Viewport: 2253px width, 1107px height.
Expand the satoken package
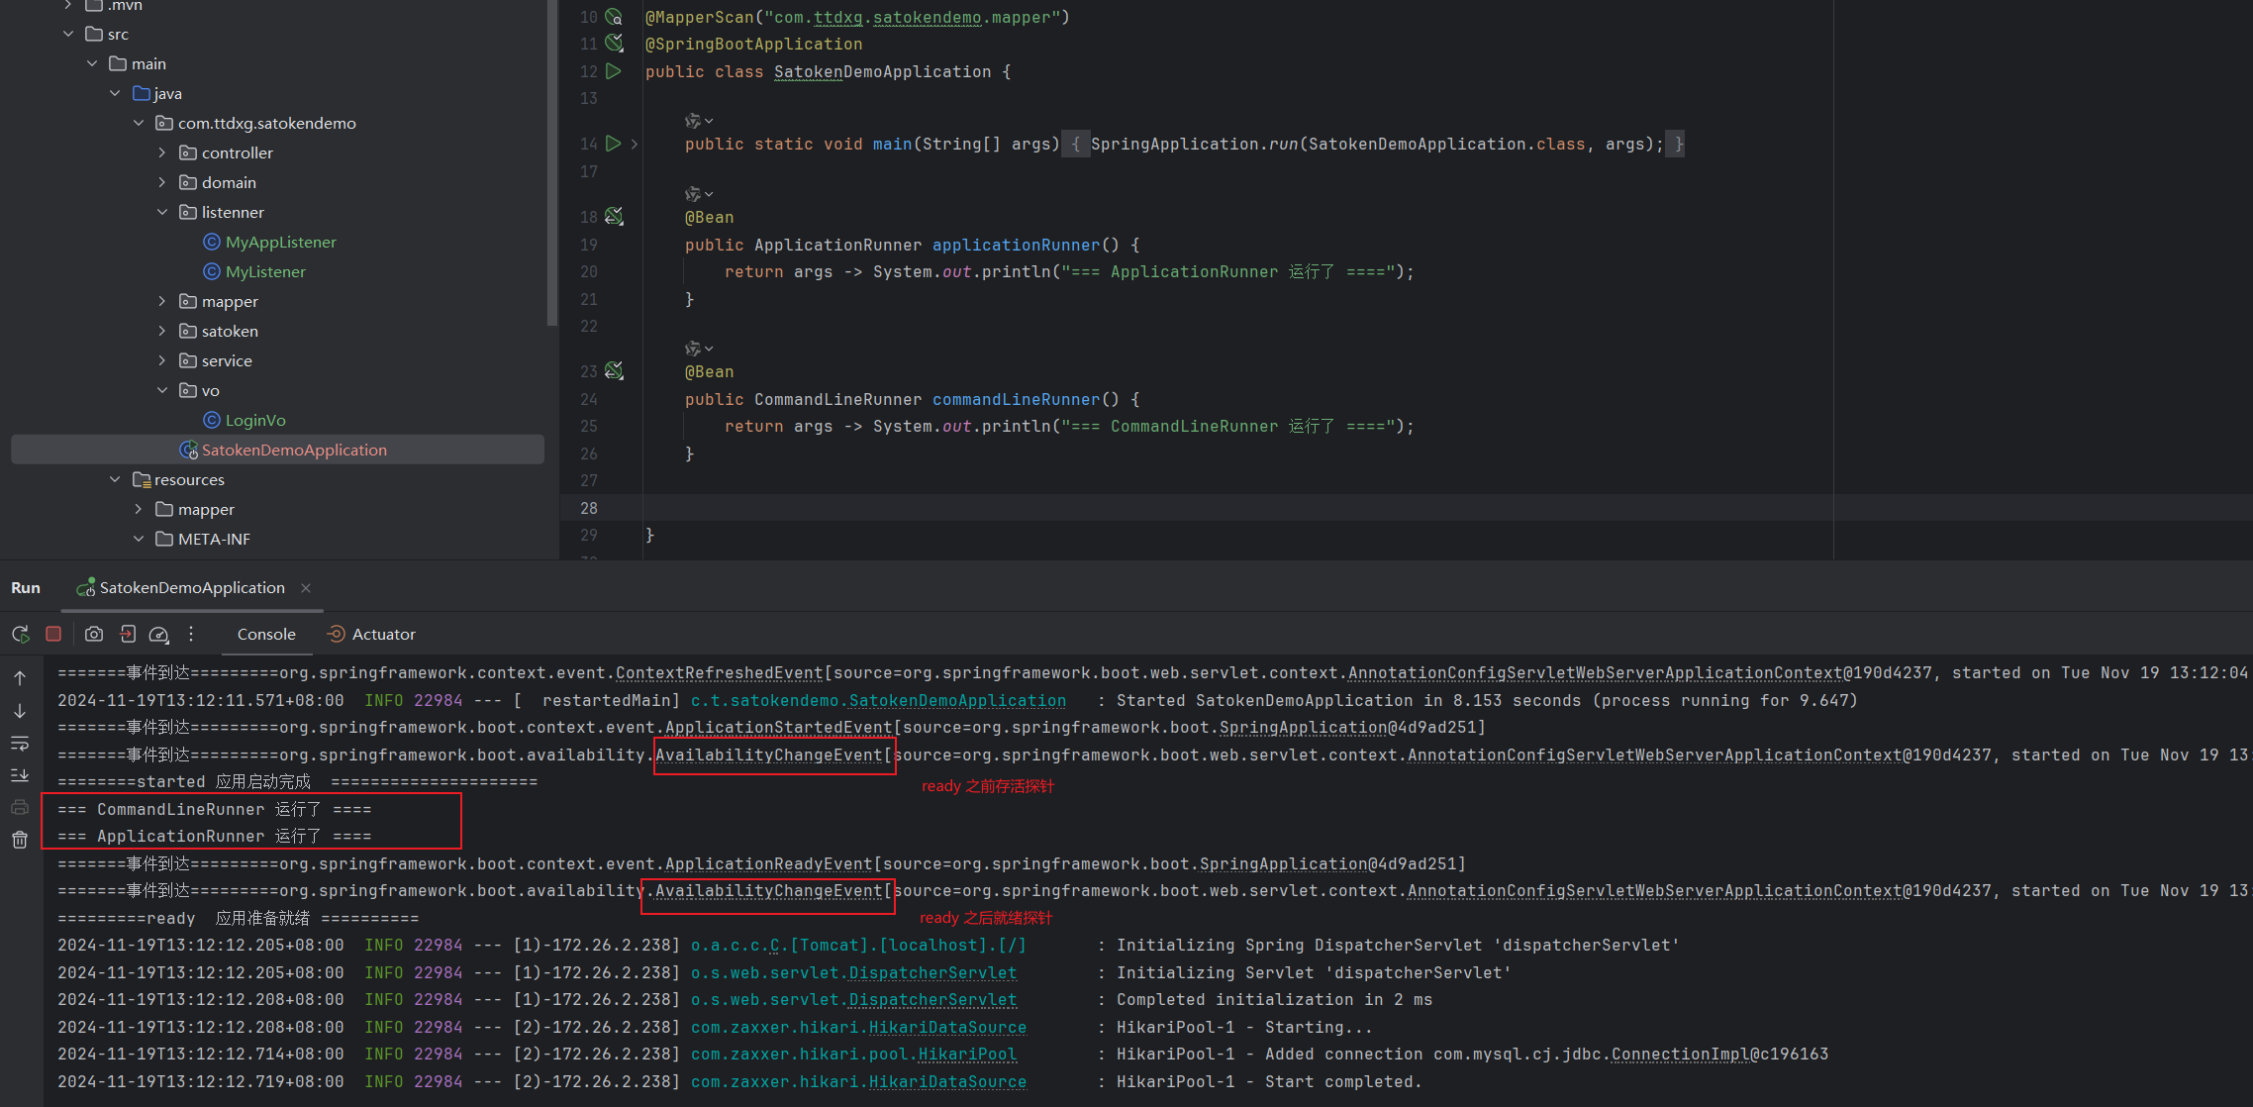pyautogui.click(x=162, y=331)
